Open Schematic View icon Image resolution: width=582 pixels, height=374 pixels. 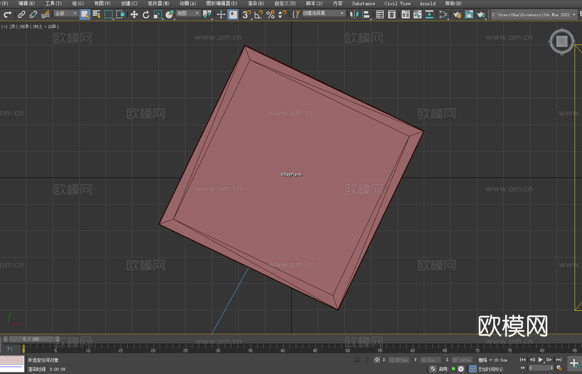click(x=429, y=14)
